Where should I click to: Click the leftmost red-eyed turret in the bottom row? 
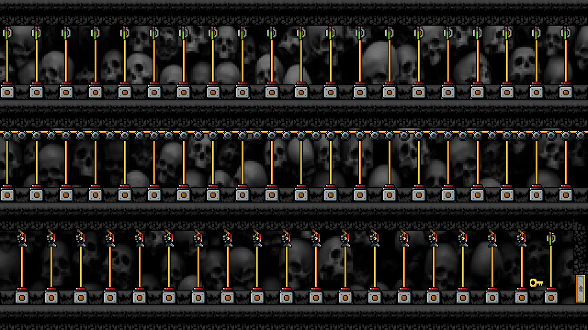pyautogui.click(x=22, y=238)
